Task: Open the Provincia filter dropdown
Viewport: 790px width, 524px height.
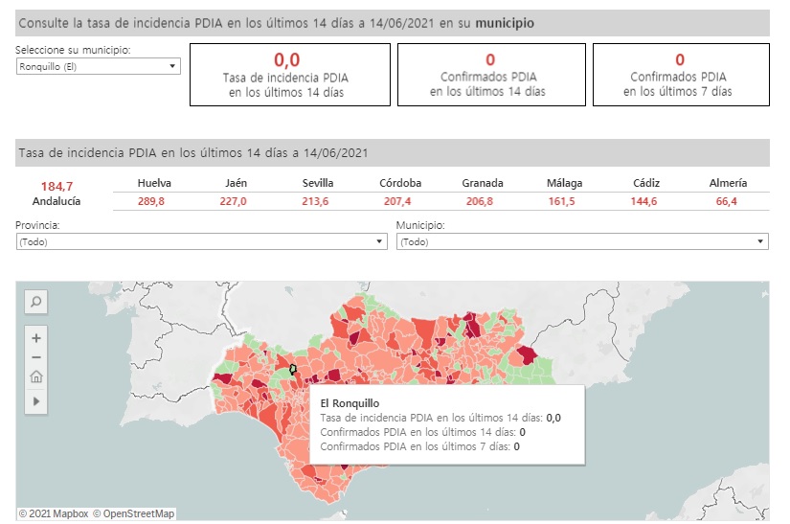Action: click(x=201, y=242)
